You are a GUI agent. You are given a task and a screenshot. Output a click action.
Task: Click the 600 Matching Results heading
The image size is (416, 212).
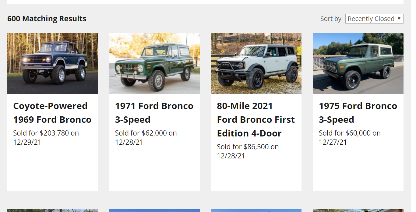click(x=47, y=19)
